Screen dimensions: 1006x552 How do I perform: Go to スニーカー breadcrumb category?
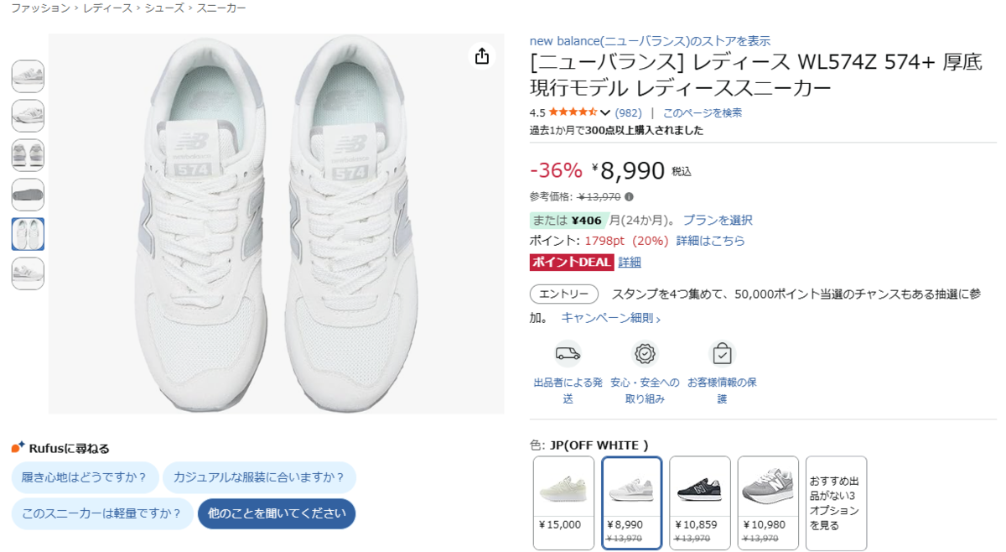click(221, 8)
